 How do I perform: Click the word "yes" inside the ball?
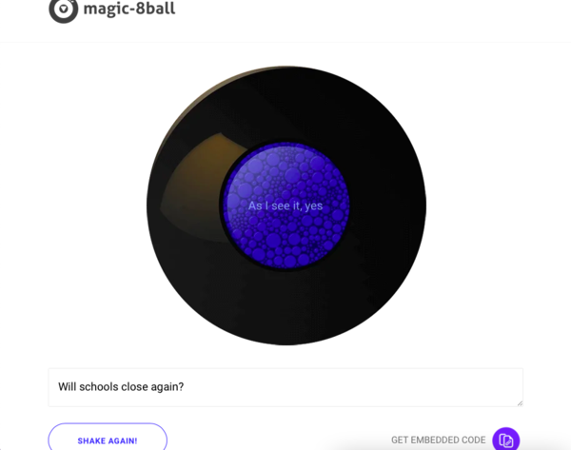pos(314,206)
